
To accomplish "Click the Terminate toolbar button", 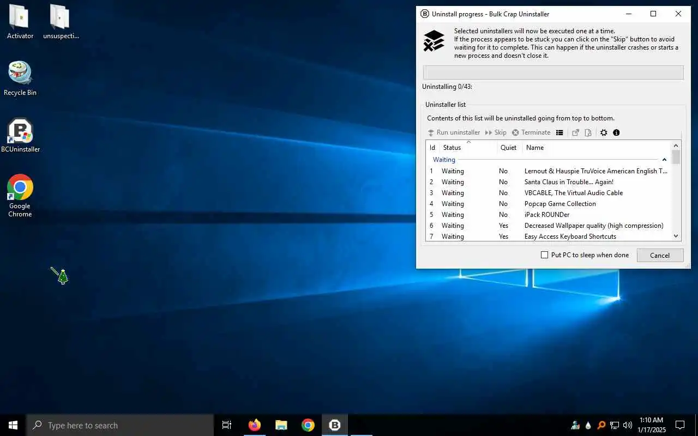I will (531, 132).
